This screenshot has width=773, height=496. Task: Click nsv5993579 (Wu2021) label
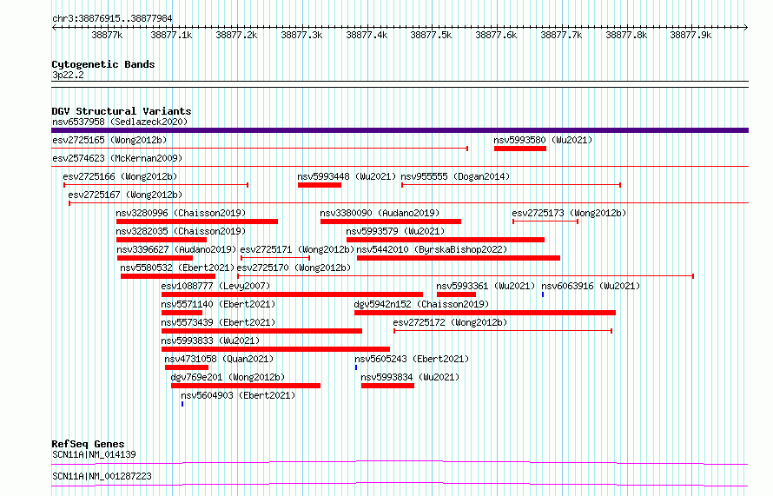[395, 231]
